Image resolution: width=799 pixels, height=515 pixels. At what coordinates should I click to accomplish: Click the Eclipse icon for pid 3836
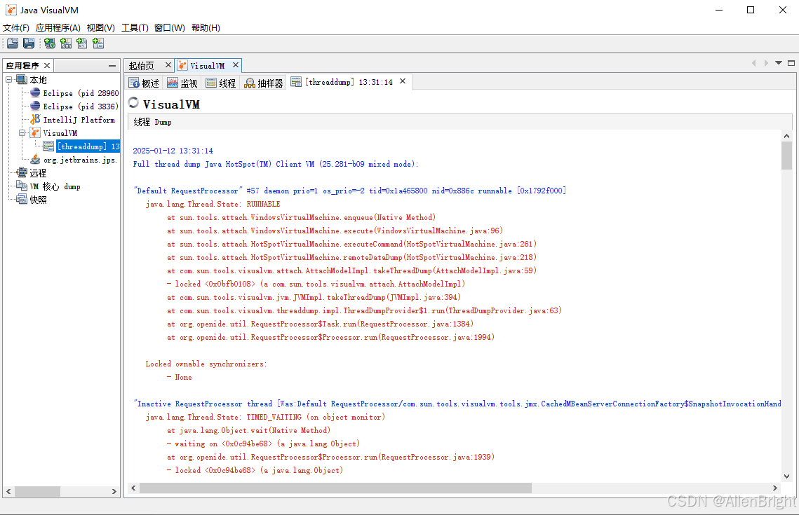tap(35, 106)
